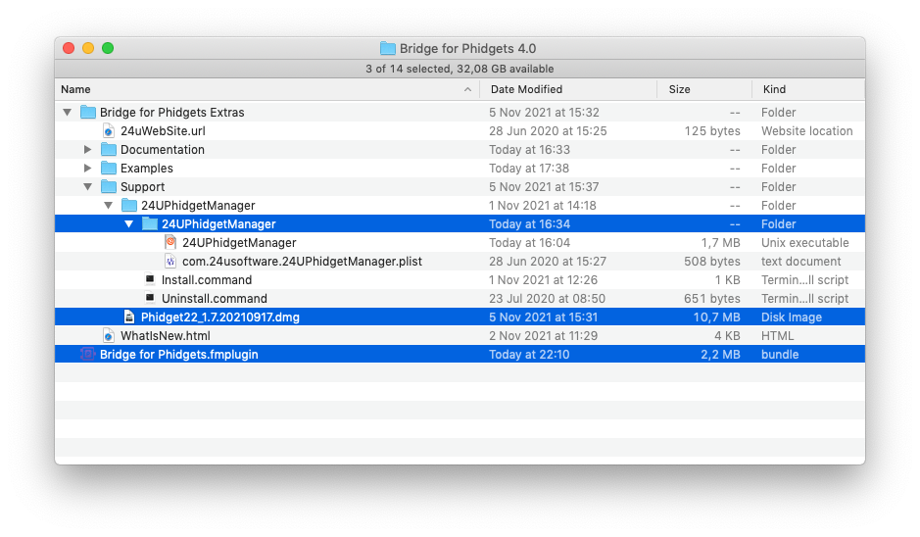The image size is (920, 537).
Task: Collapse the Support folder
Action: [x=87, y=186]
